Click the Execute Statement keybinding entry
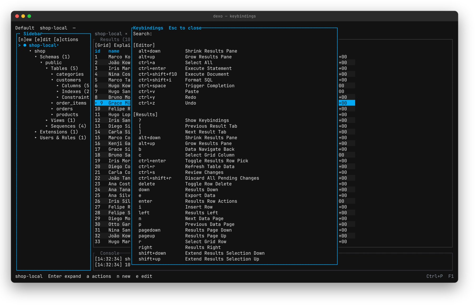Screen dimensions: 475x305 [208, 68]
